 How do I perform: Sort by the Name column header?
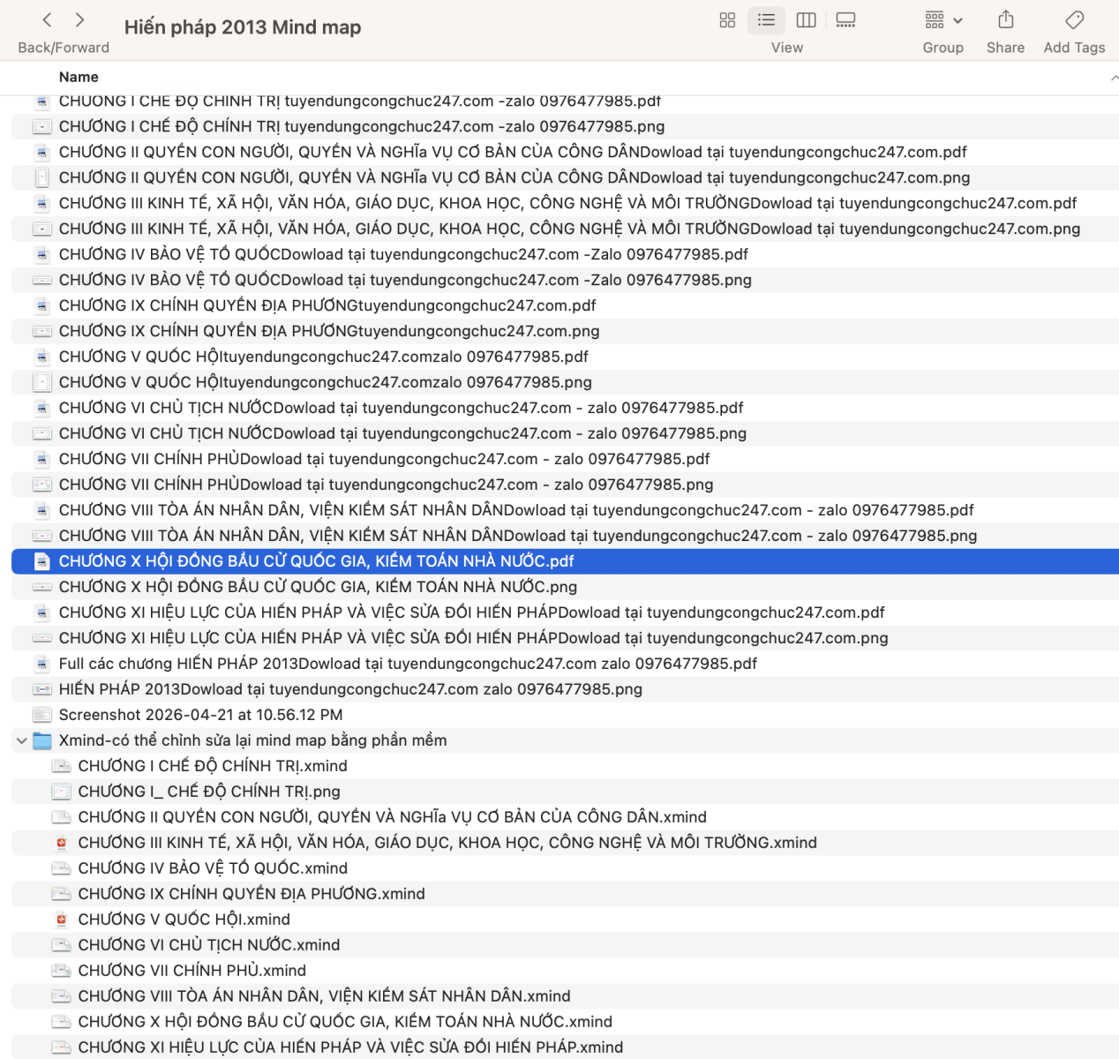(79, 78)
